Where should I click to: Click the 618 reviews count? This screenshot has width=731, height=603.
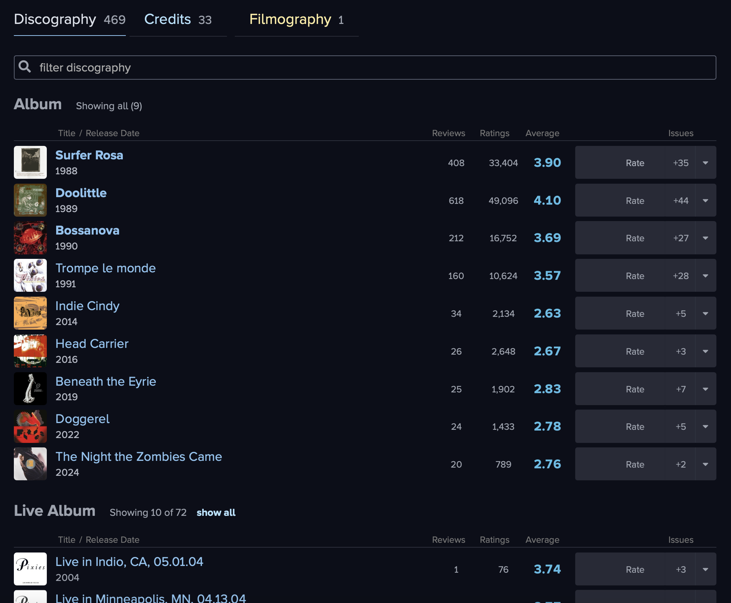pyautogui.click(x=456, y=201)
